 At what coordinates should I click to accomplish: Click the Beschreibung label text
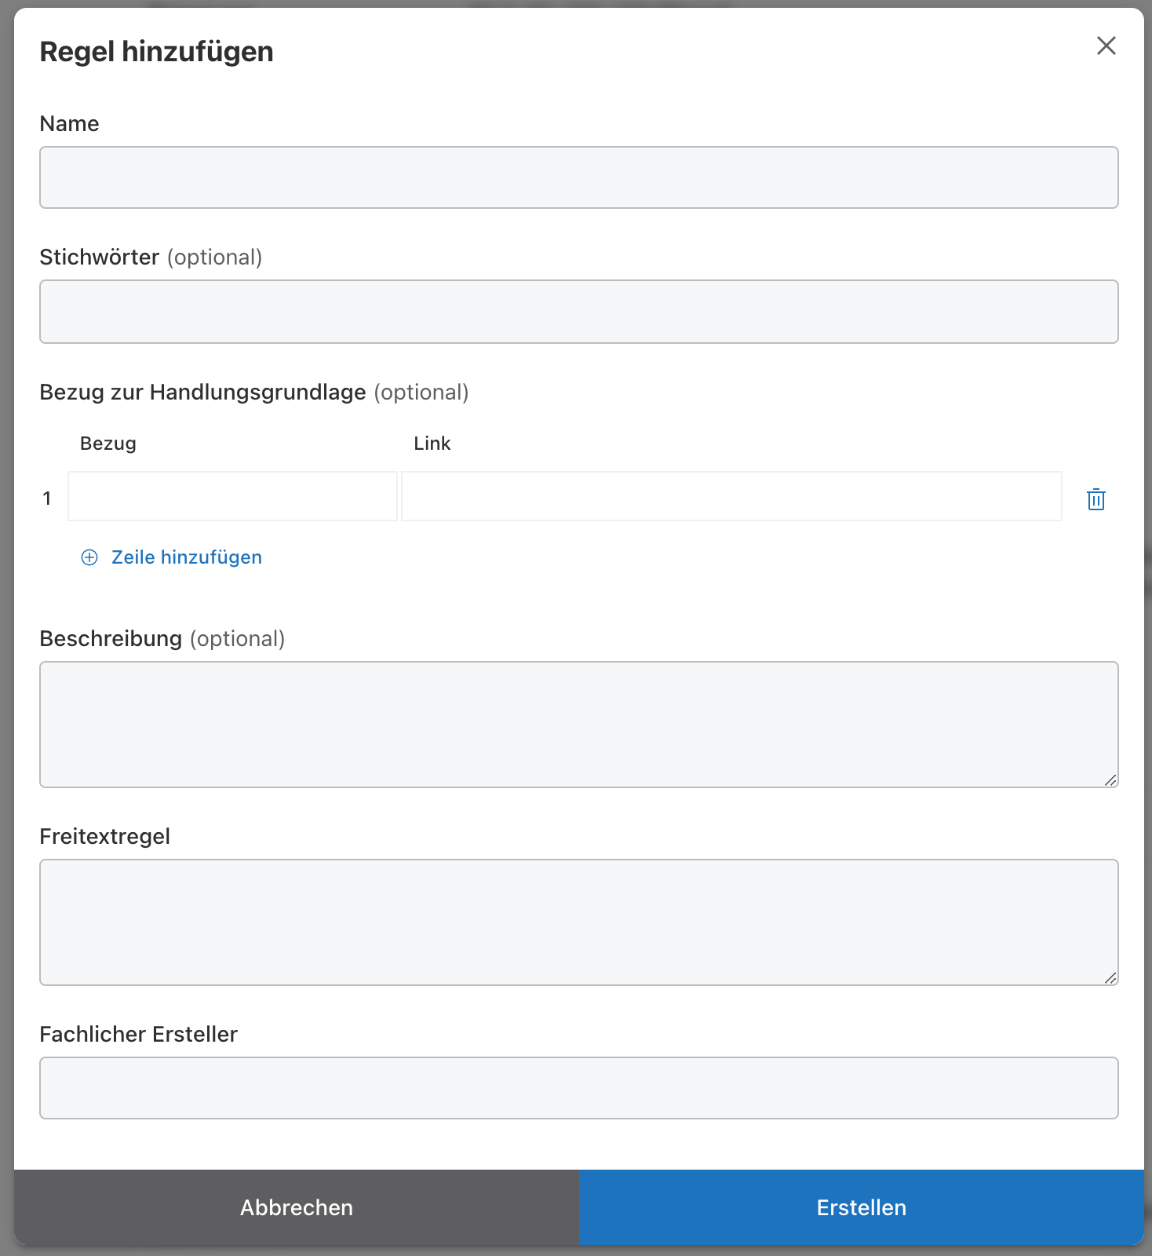pyautogui.click(x=111, y=639)
